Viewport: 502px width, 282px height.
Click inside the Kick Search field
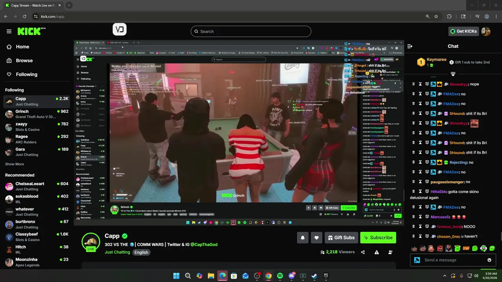[251, 31]
